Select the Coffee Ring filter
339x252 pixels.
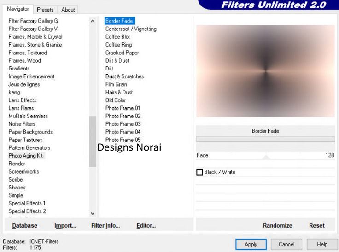[119, 45]
